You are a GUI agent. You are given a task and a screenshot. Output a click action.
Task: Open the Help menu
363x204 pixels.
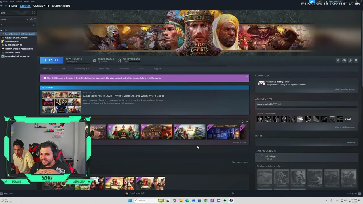33,1
